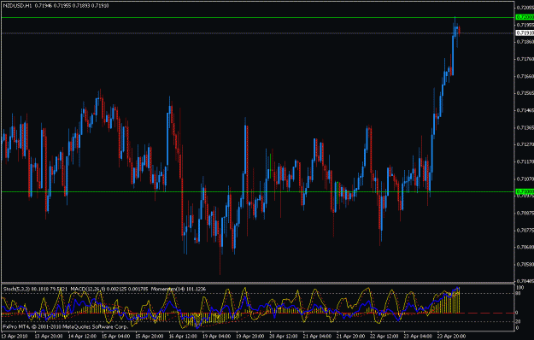The width and height of the screenshot is (534, 340).
Task: Click the 0.71170 price axis label
Action: tap(525, 161)
